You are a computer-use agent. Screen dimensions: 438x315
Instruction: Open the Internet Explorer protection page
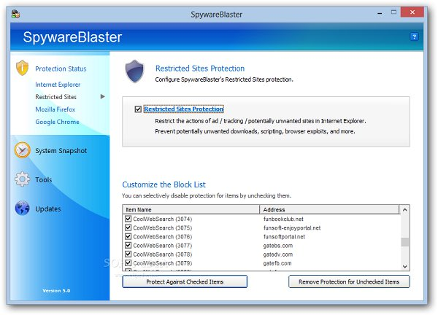(x=58, y=85)
